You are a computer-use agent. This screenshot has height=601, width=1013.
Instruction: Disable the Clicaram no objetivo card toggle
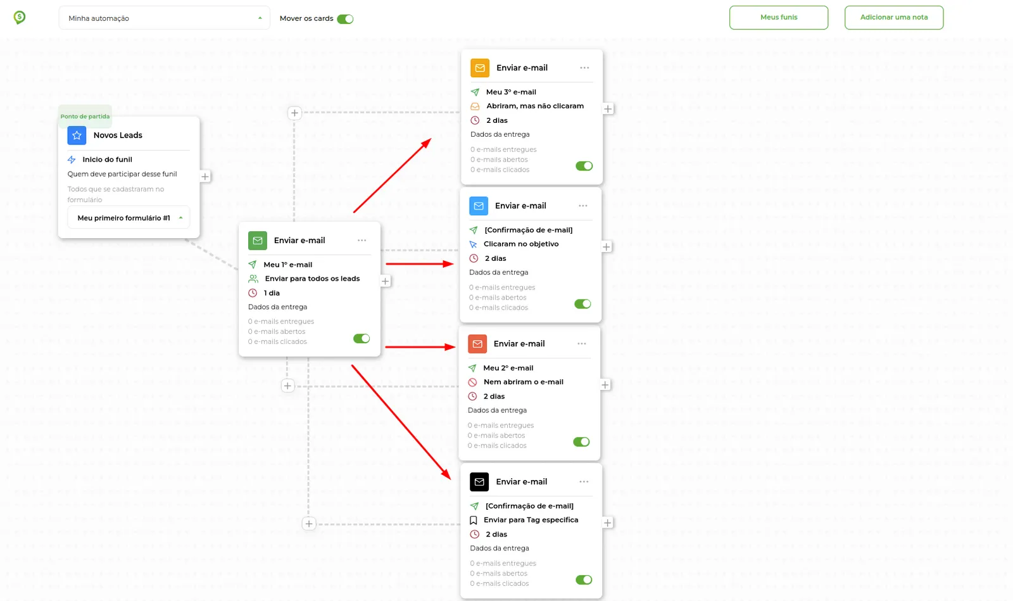coord(583,304)
